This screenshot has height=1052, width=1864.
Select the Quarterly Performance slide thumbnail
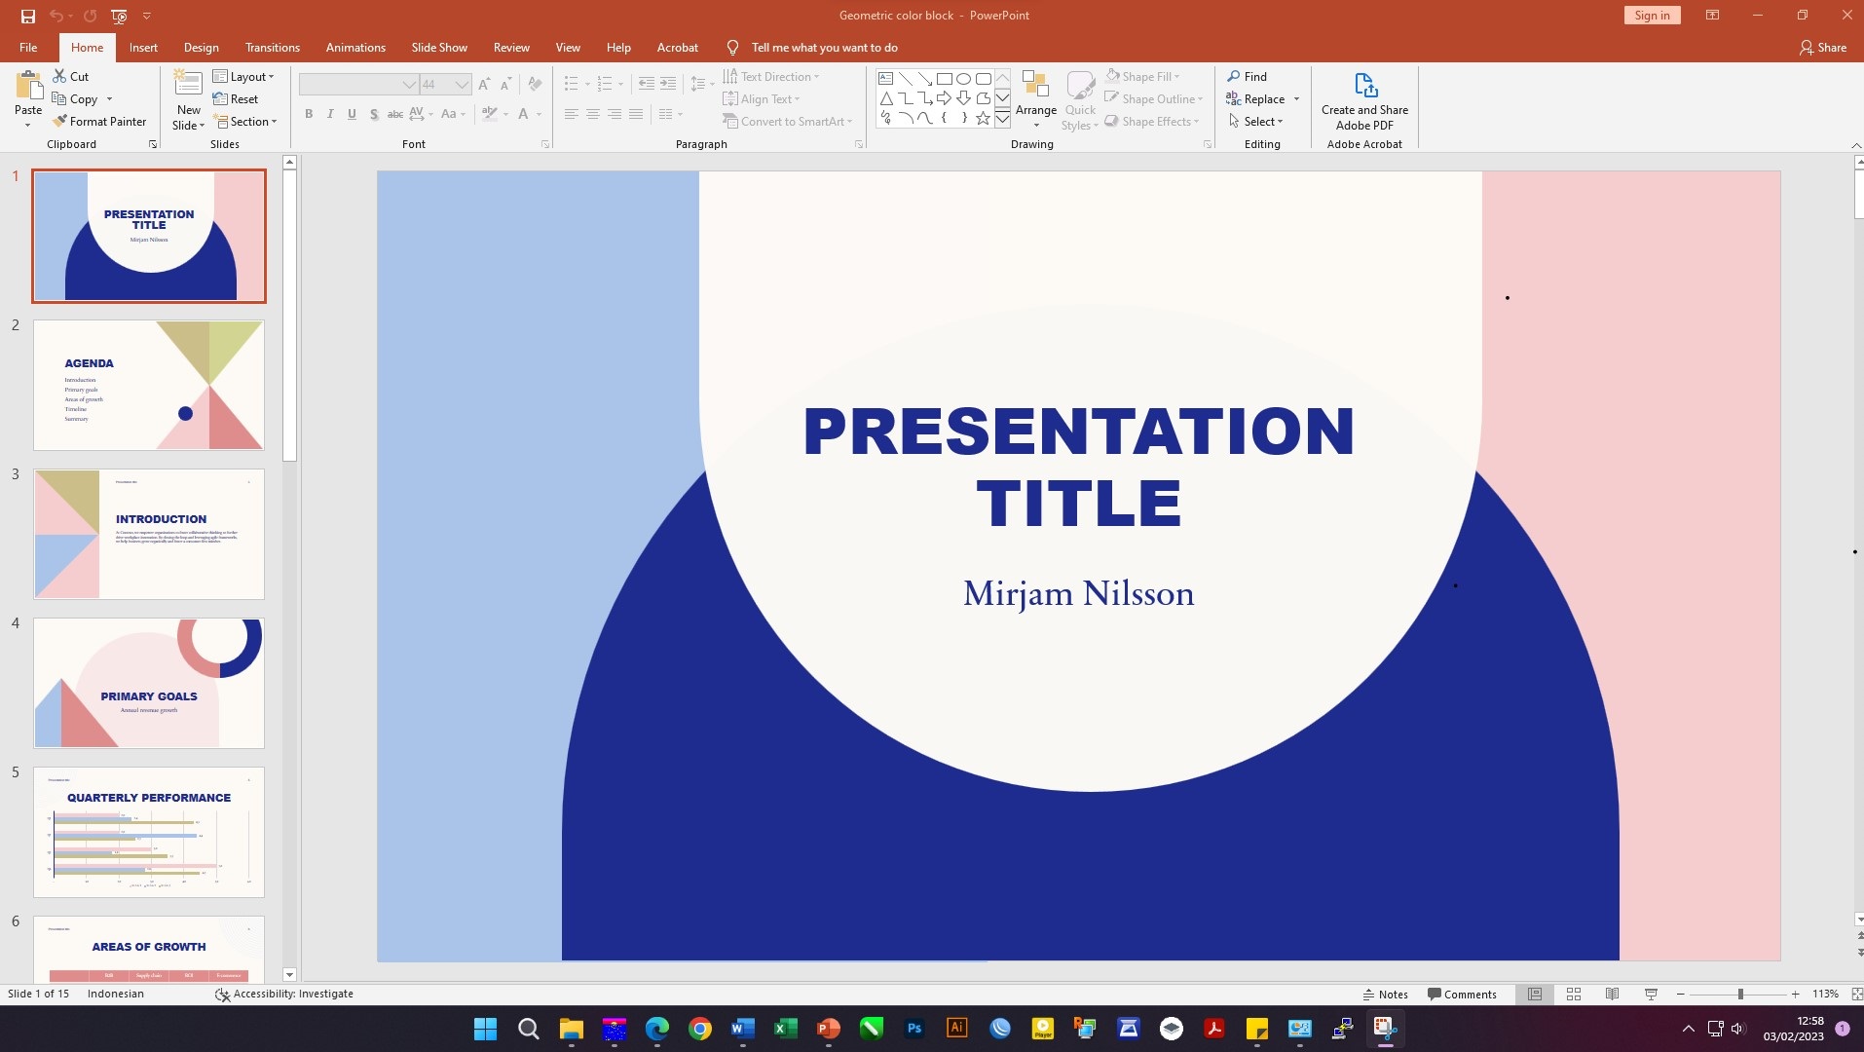(x=148, y=832)
